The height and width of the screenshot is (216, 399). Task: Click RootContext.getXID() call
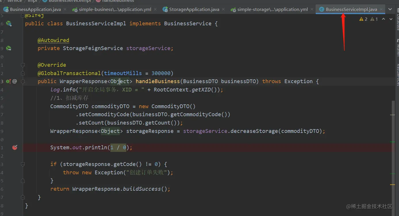pos(187,90)
